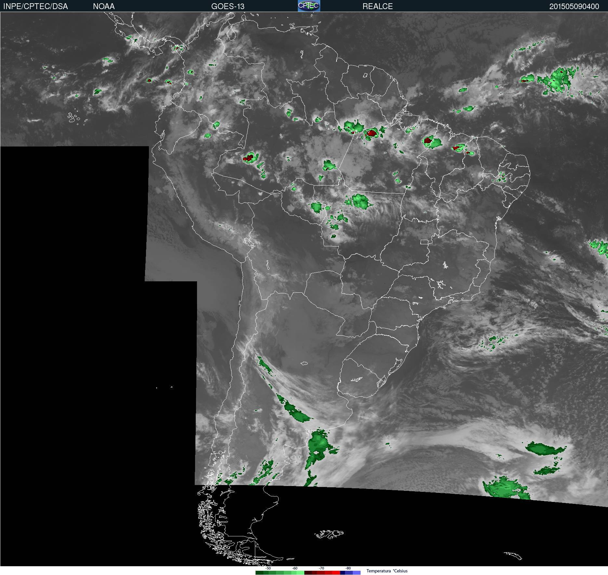Click the bright red legend swatch

click(x=336, y=573)
